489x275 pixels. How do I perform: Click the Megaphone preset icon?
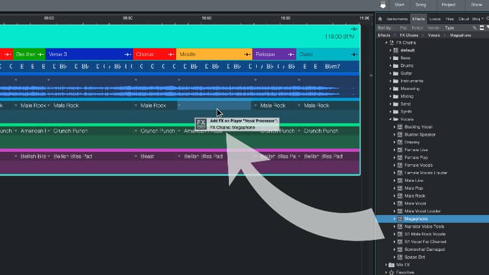(400, 219)
